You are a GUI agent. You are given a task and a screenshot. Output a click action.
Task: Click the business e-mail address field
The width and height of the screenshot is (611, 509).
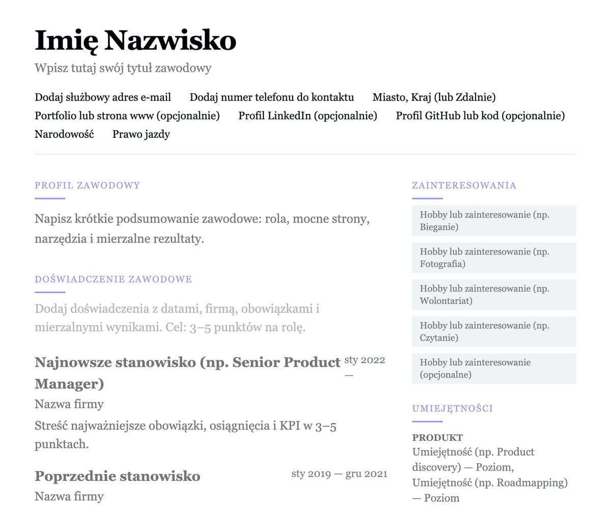(103, 97)
